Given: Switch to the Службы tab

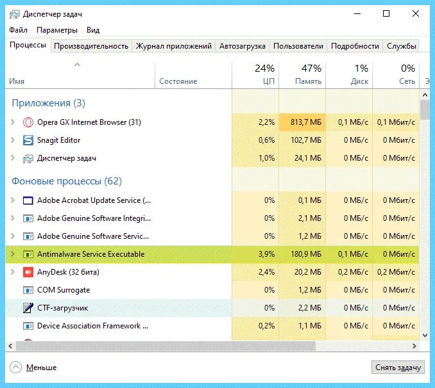Looking at the screenshot, I should (x=402, y=46).
